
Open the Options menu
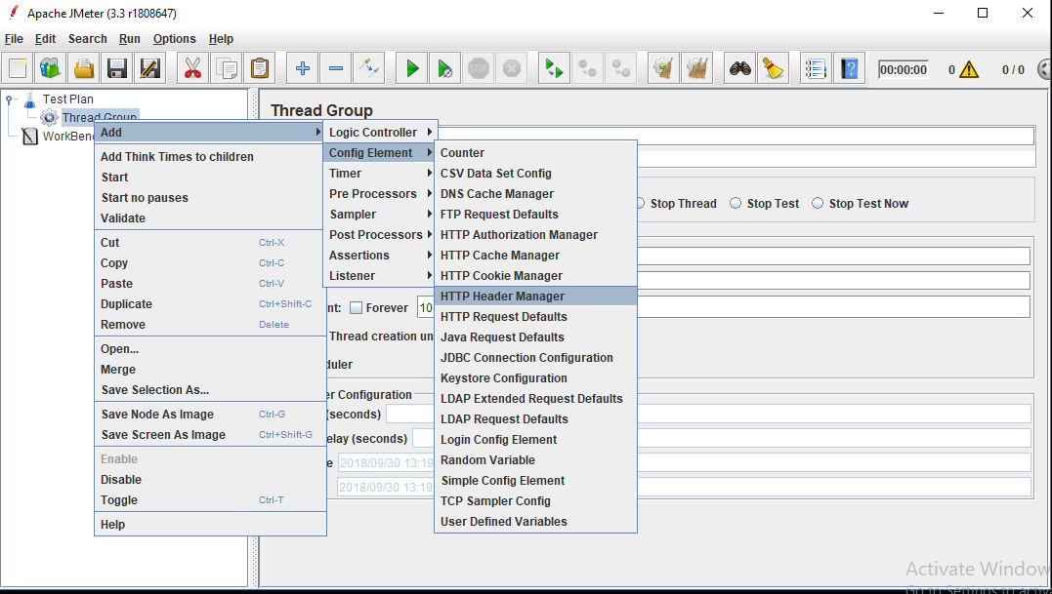coord(174,39)
